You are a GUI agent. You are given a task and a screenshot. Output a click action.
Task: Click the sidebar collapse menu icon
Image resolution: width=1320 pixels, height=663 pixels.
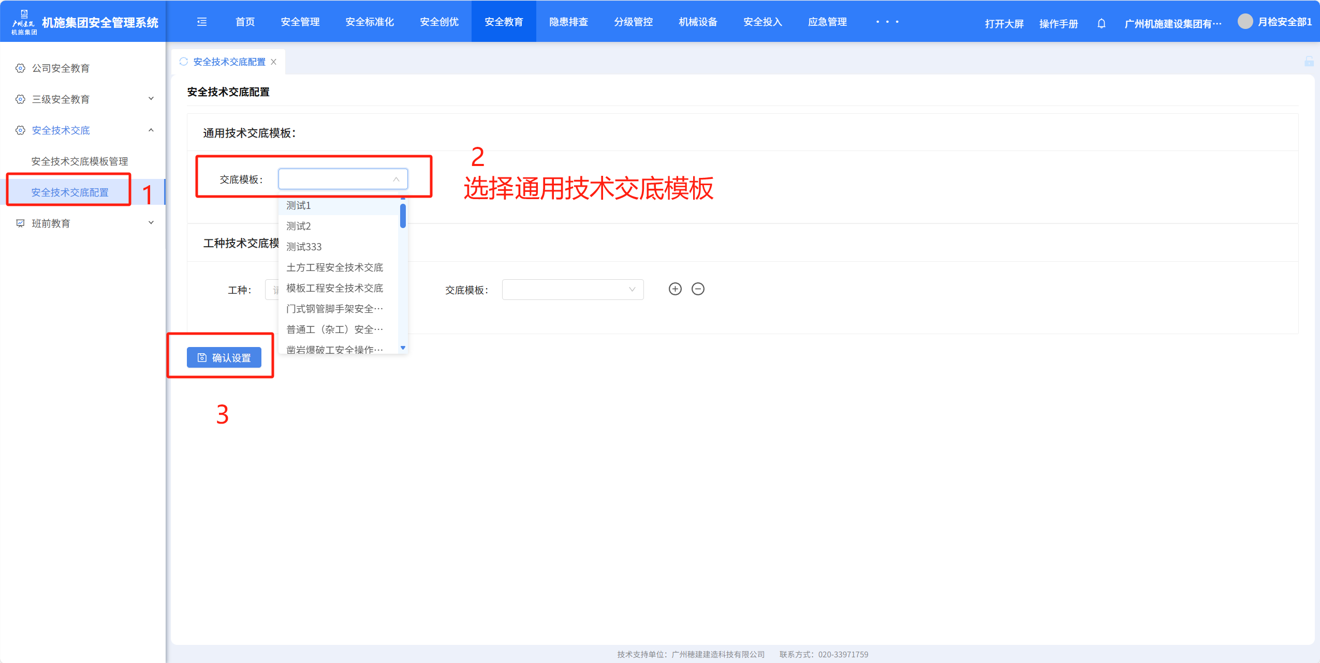[202, 22]
